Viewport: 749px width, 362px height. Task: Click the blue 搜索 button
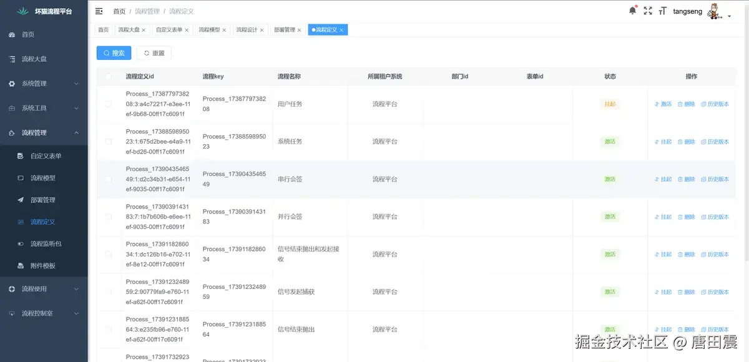(x=114, y=53)
